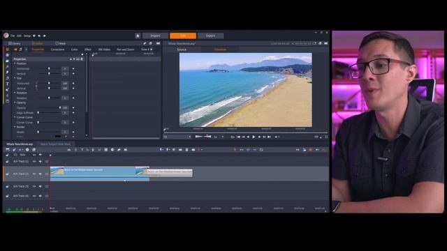Viewport: 447px width, 251px height.
Task: Click the pencil icon above the editor tabs
Action: point(145,43)
